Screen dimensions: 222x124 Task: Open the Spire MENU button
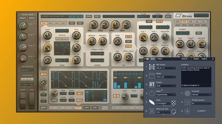click(89, 16)
